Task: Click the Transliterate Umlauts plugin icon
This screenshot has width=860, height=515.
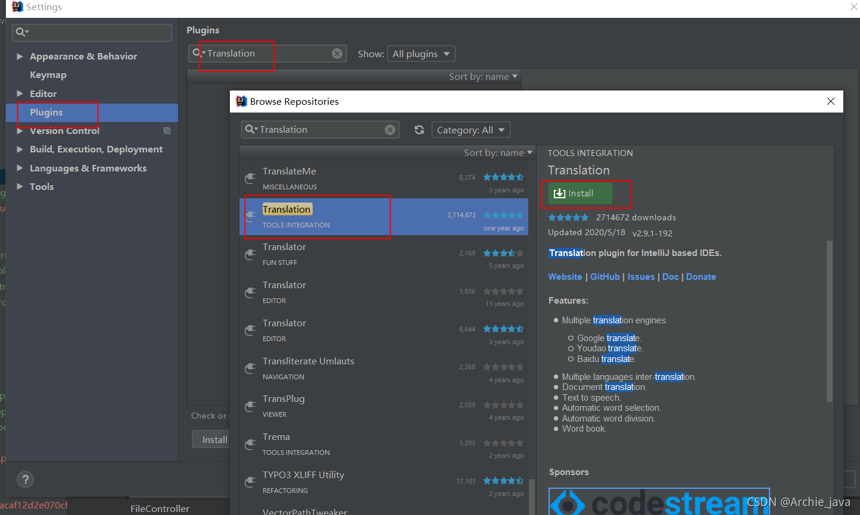Action: coord(250,369)
